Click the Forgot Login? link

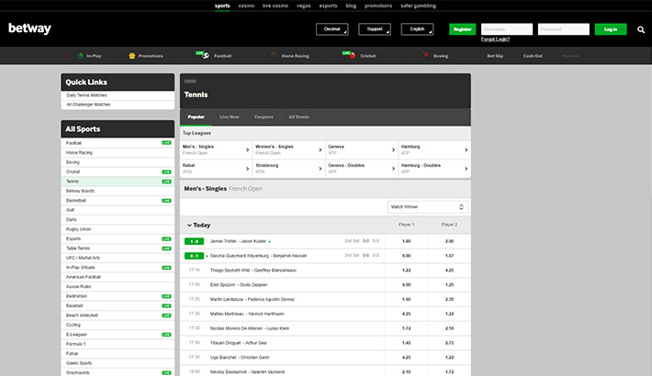pyautogui.click(x=495, y=39)
